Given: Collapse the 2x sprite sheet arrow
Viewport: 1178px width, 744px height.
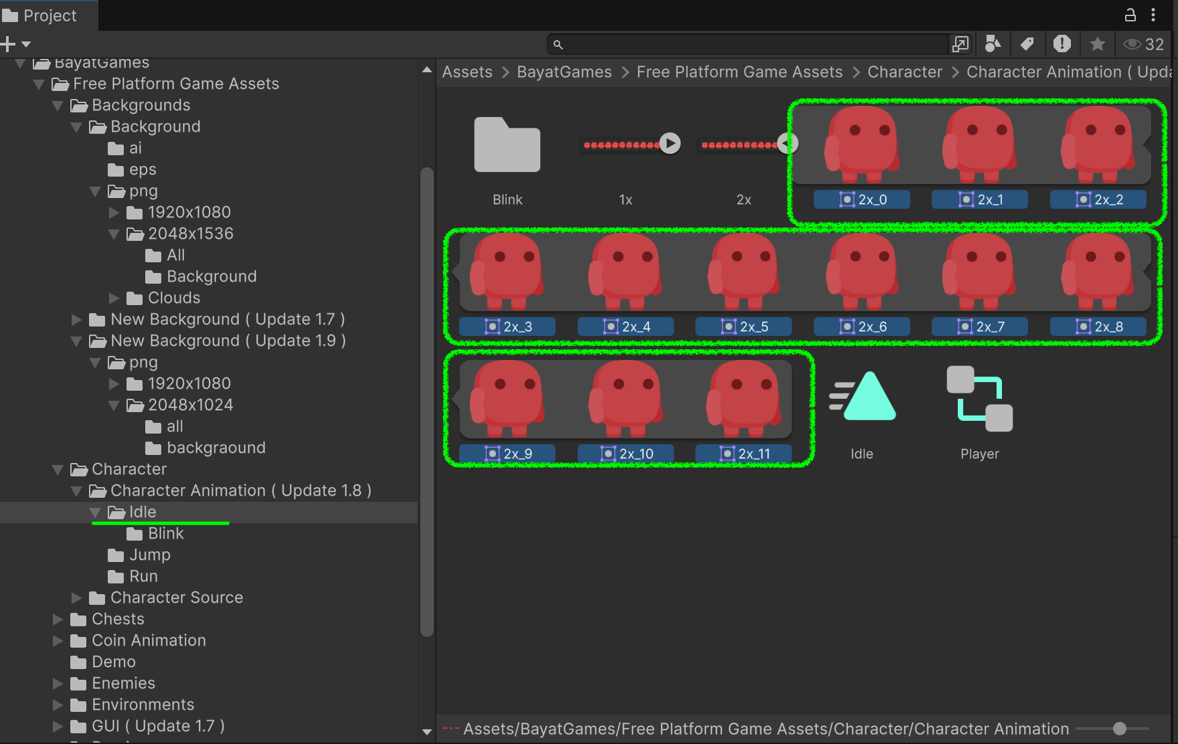Looking at the screenshot, I should (788, 143).
